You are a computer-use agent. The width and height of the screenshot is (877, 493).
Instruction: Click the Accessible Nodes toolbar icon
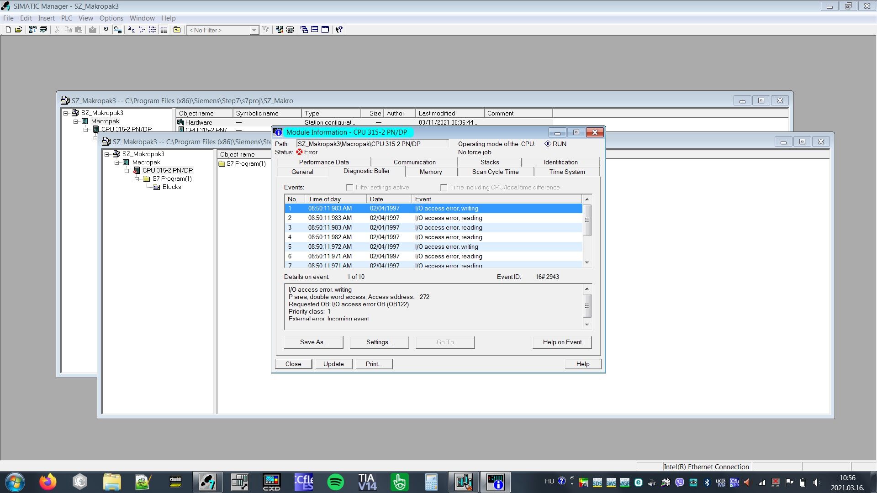pyautogui.click(x=32, y=30)
